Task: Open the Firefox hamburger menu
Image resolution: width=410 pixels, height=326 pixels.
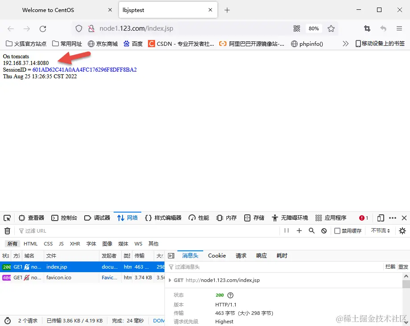Action: 399,28
